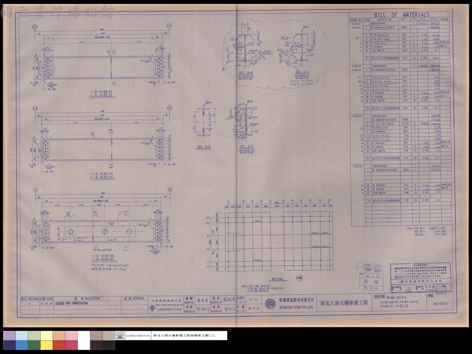Click the SEC. C-C section label
472x354 pixels.
click(302, 72)
